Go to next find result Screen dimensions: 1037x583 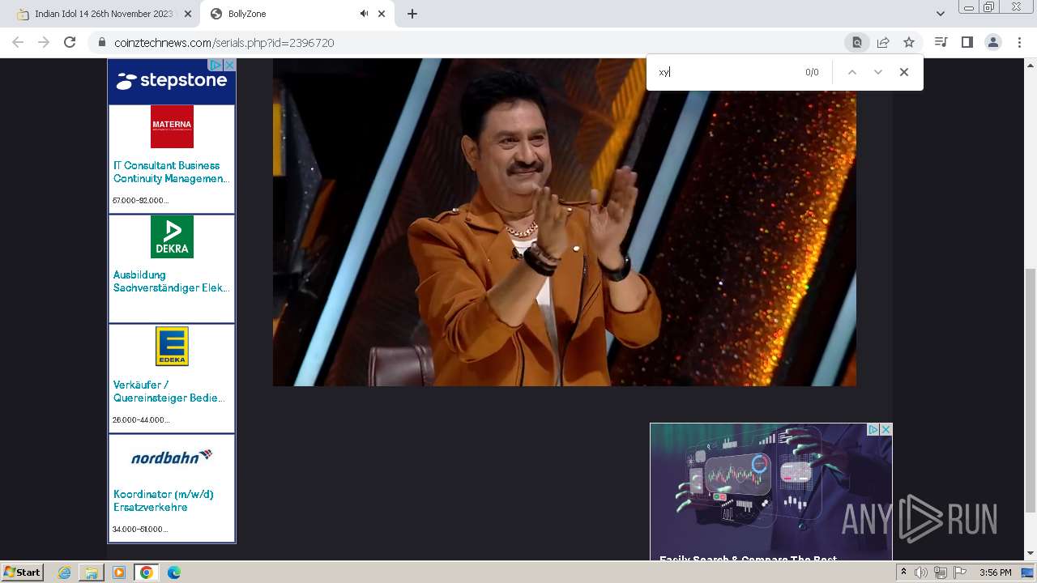click(877, 72)
